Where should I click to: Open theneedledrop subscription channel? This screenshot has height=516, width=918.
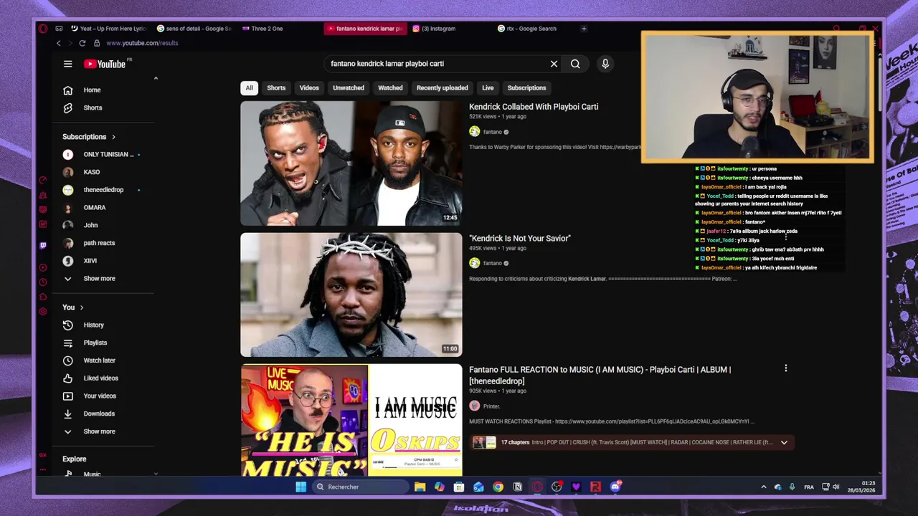pos(103,190)
